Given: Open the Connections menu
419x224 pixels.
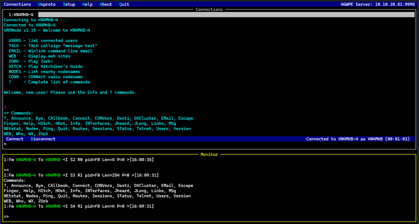Looking at the screenshot, I should pyautogui.click(x=17, y=4).
